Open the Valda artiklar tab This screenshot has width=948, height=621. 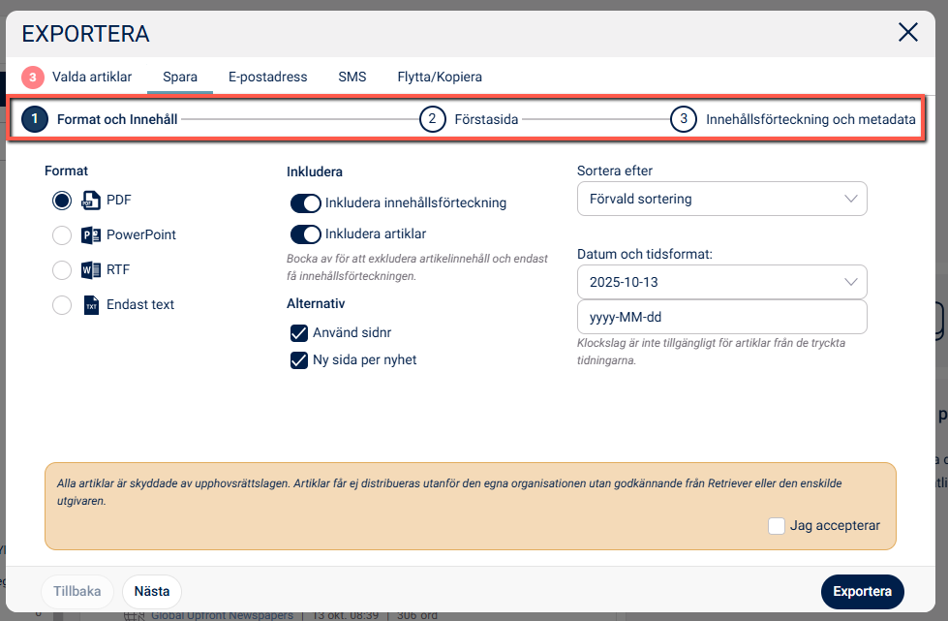tap(92, 77)
